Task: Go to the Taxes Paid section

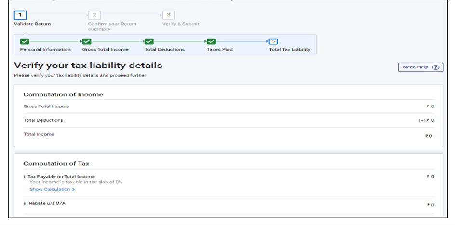Action: coord(219,49)
